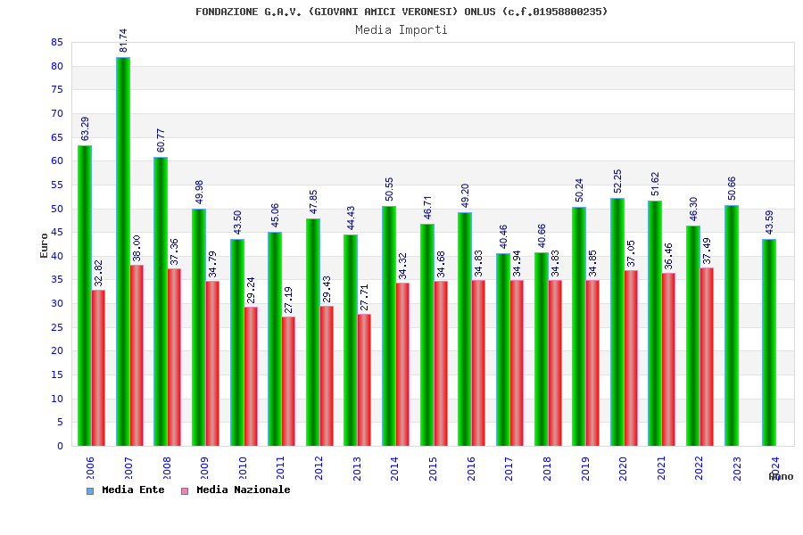Click the red 2007 bar valued 38.00
Viewport: 803px width, 535px height.
click(x=137, y=355)
